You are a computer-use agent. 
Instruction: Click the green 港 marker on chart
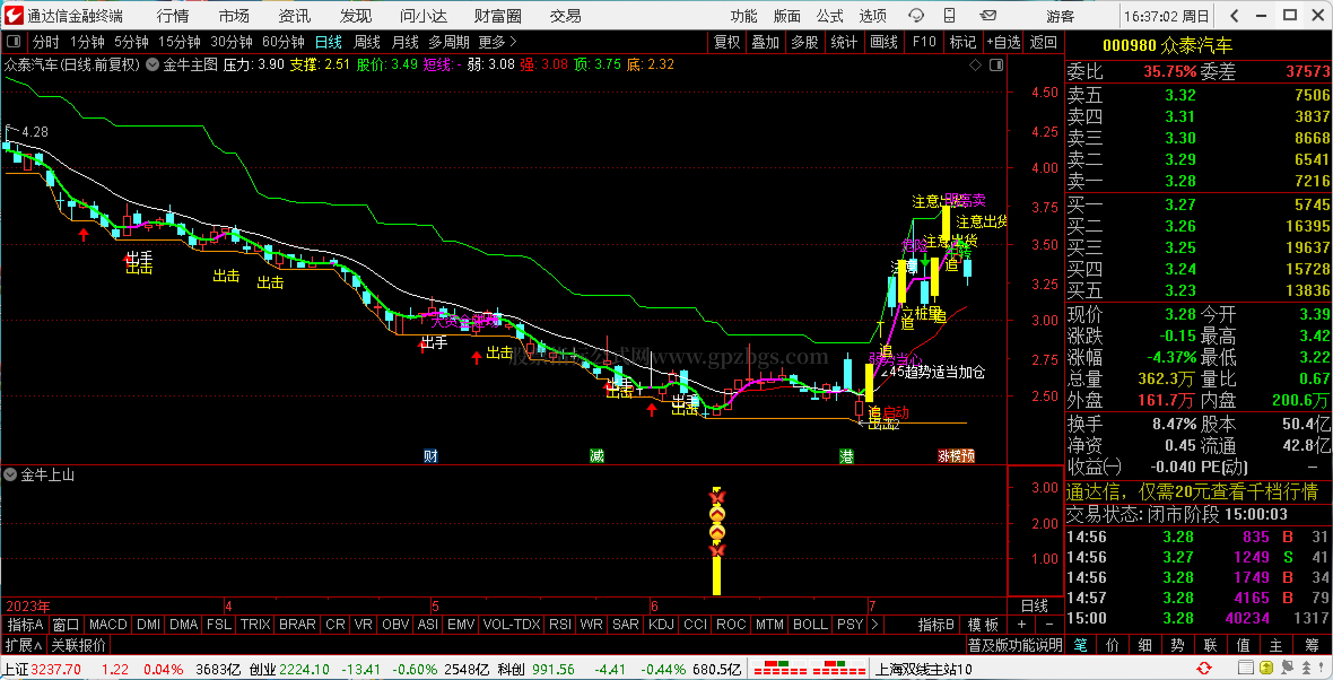(x=846, y=456)
